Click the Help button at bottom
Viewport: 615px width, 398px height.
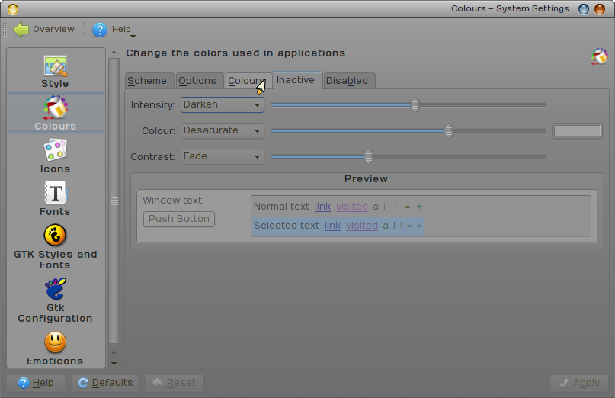point(36,383)
